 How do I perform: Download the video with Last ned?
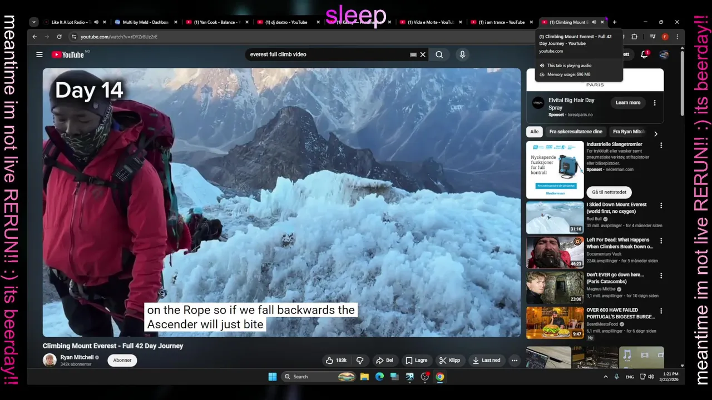[486, 360]
